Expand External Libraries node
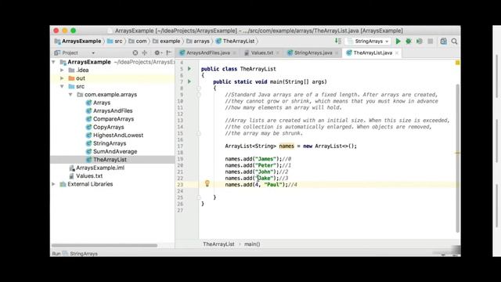The height and width of the screenshot is (282, 501). click(x=54, y=184)
